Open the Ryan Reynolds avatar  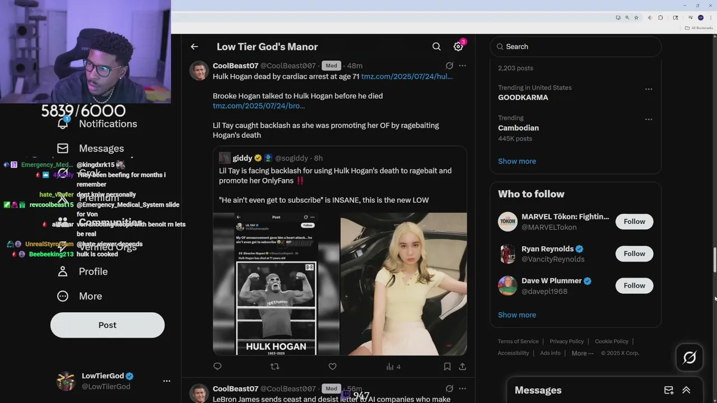click(508, 254)
